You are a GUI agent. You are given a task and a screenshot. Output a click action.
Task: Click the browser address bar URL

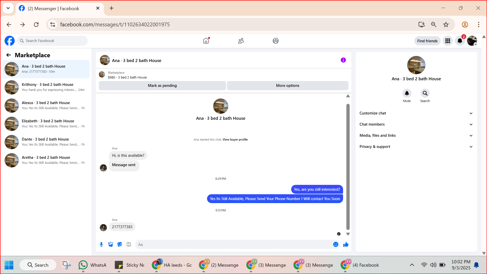[x=115, y=25]
